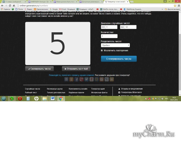Share via the Facebook icon
The height and width of the screenshot is (141, 181).
coord(77,79)
